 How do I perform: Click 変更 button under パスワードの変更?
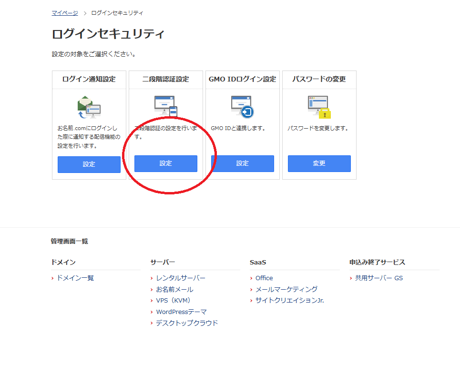[319, 163]
